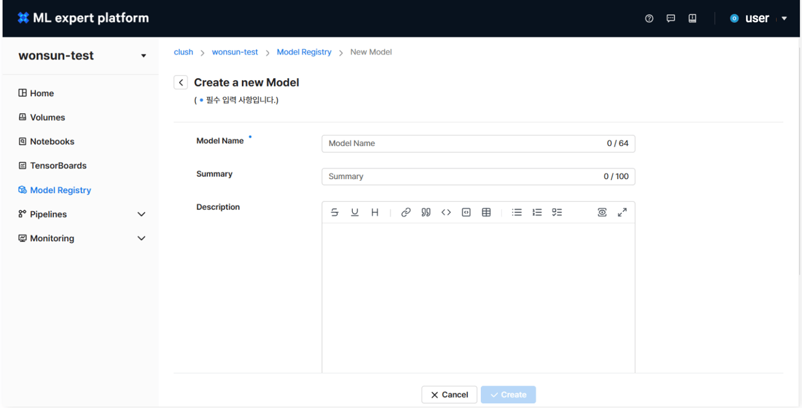Click the Create button
Image resolution: width=802 pixels, height=408 pixels.
[508, 394]
